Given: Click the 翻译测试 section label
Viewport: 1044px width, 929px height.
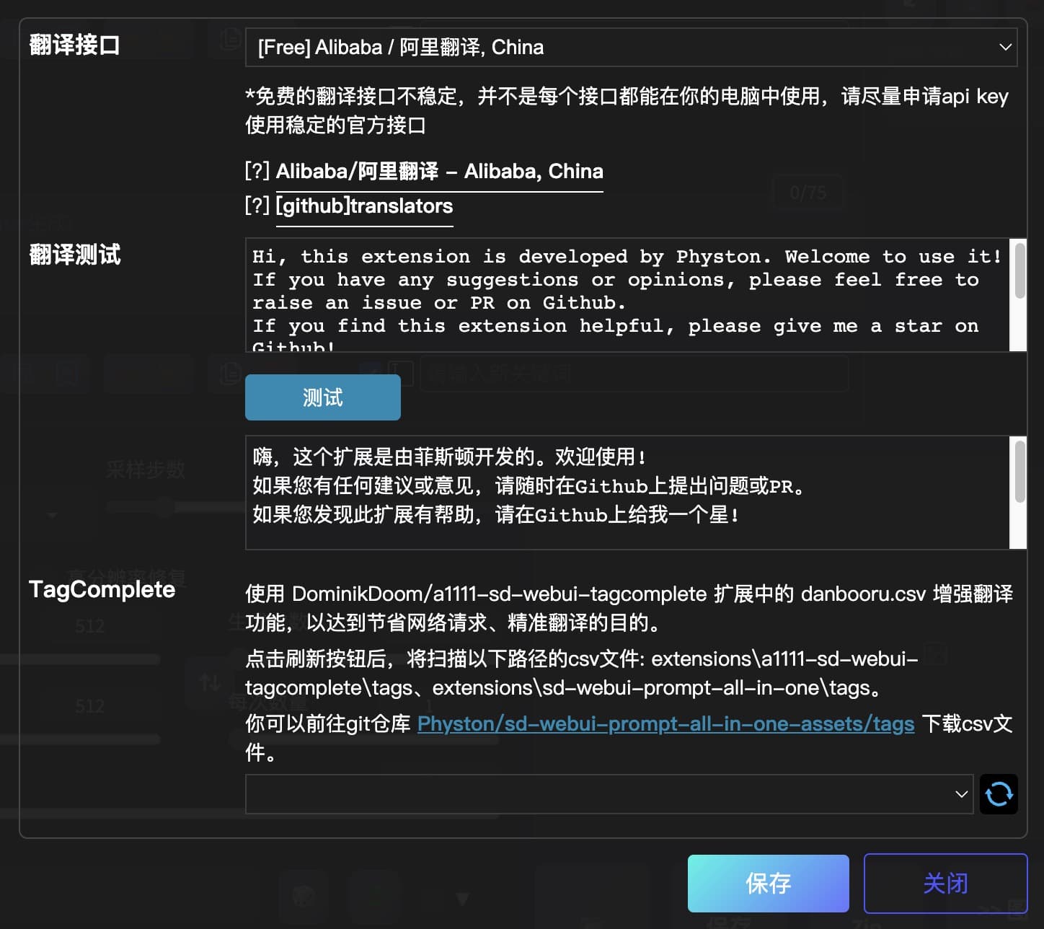Looking at the screenshot, I should pyautogui.click(x=74, y=255).
